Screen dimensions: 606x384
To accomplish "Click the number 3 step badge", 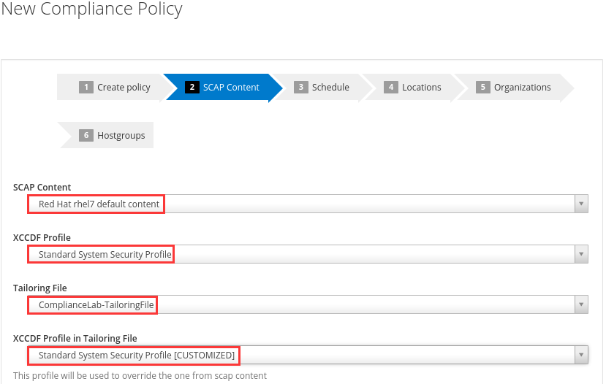I will [x=301, y=88].
